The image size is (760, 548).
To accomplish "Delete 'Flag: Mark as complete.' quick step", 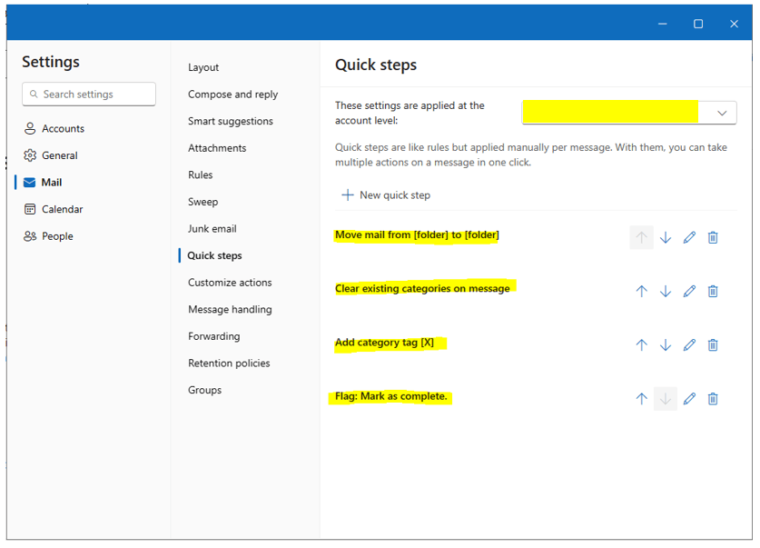I will pos(713,399).
